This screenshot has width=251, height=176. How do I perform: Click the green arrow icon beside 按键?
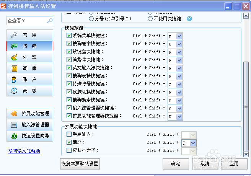tap(14, 46)
